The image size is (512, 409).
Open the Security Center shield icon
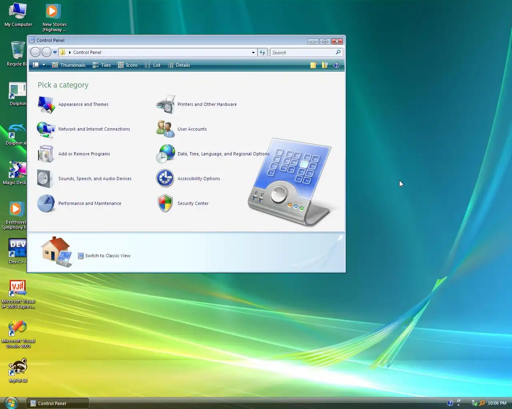[165, 203]
